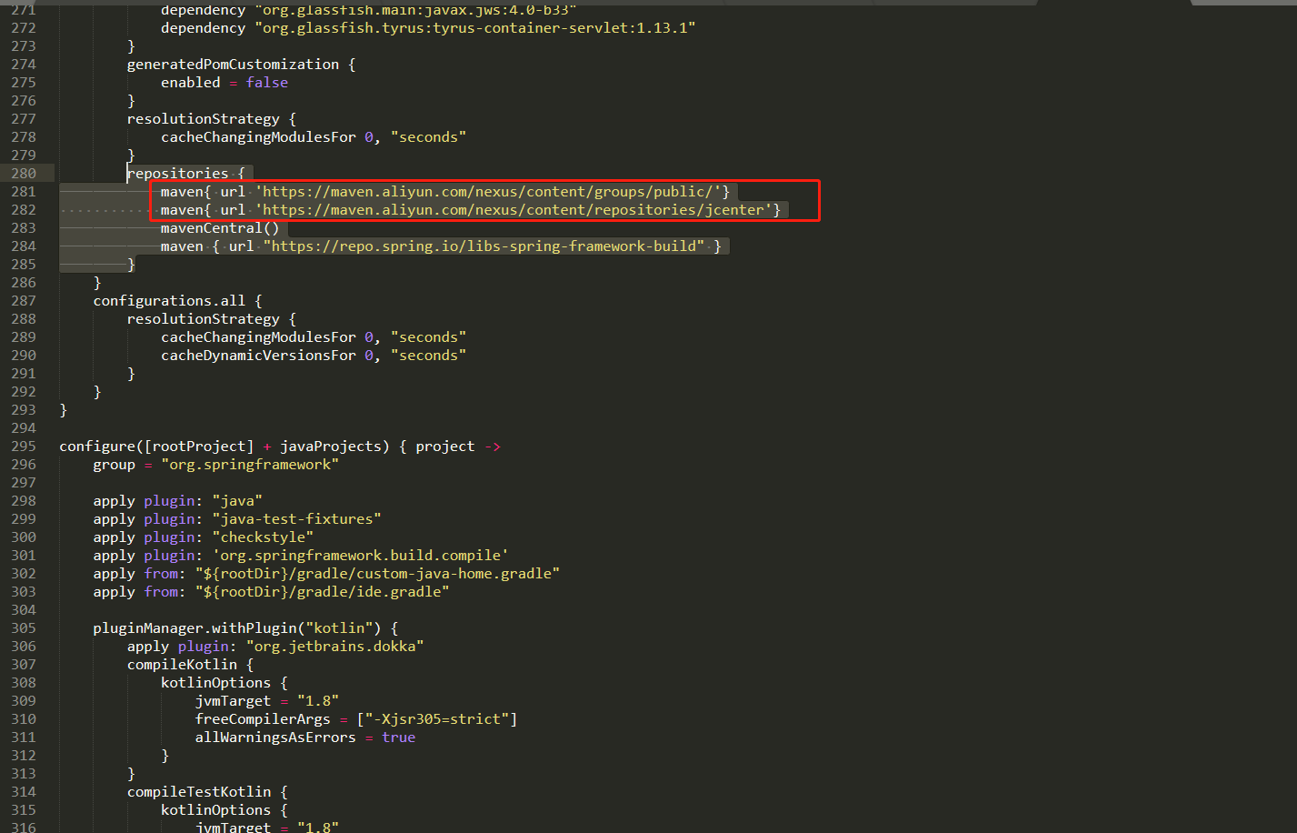Viewport: 1297px width, 833px height.
Task: Click configure([rootProject] on line 295
Action: tap(156, 447)
